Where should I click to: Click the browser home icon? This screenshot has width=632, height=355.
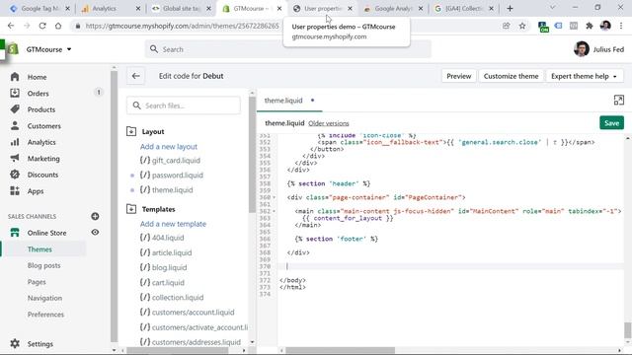tap(58, 26)
